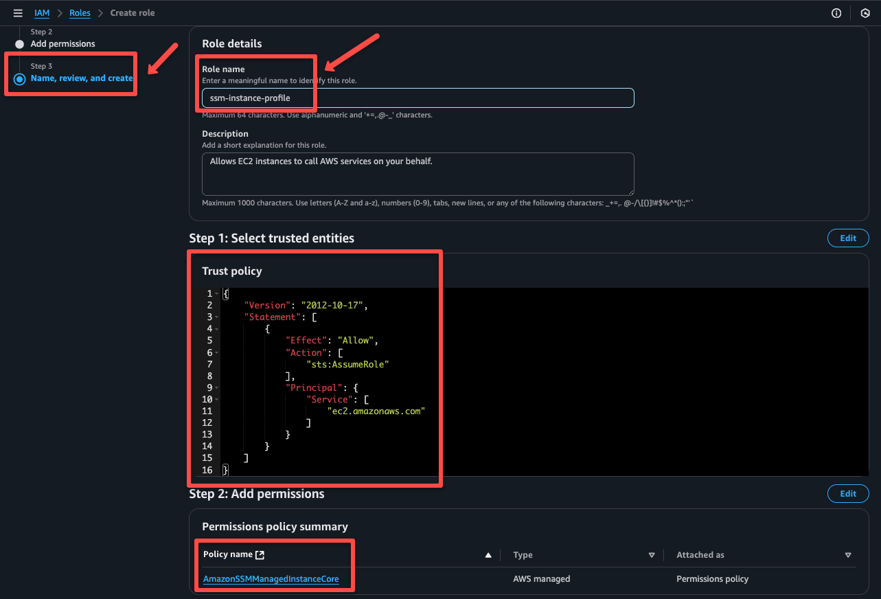Click the Policy name column header
The height and width of the screenshot is (599, 881).
coord(228,554)
